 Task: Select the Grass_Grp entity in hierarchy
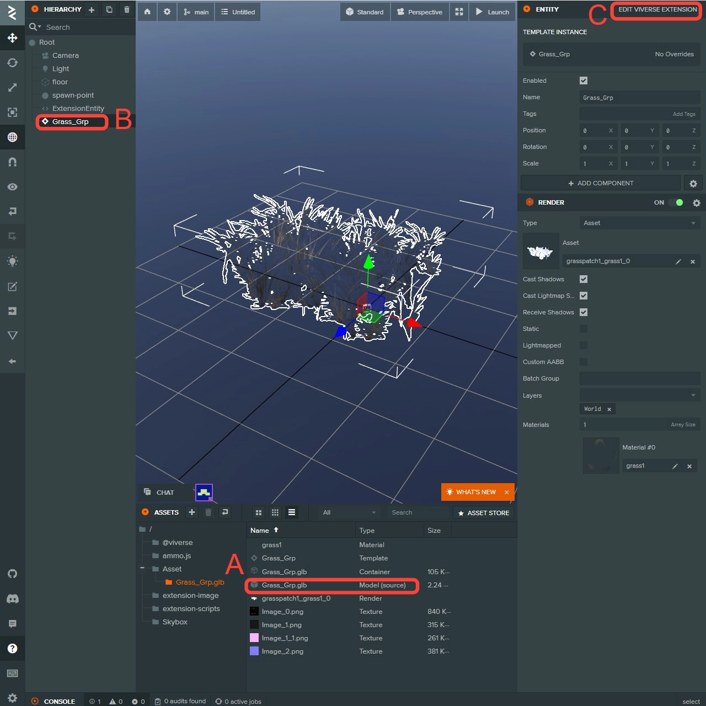click(x=71, y=121)
